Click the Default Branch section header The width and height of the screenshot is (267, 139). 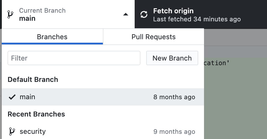[x=33, y=80]
